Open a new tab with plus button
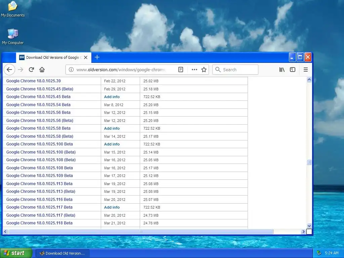Viewport: 344px width, 258px height. (97, 57)
